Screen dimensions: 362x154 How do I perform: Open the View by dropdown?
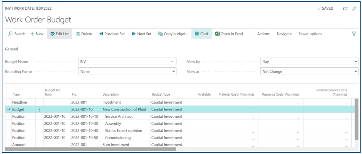pos(309,61)
